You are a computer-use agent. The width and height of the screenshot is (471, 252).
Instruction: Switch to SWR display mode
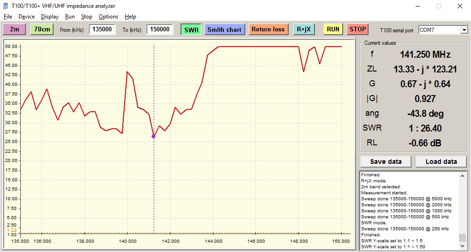[x=191, y=30]
